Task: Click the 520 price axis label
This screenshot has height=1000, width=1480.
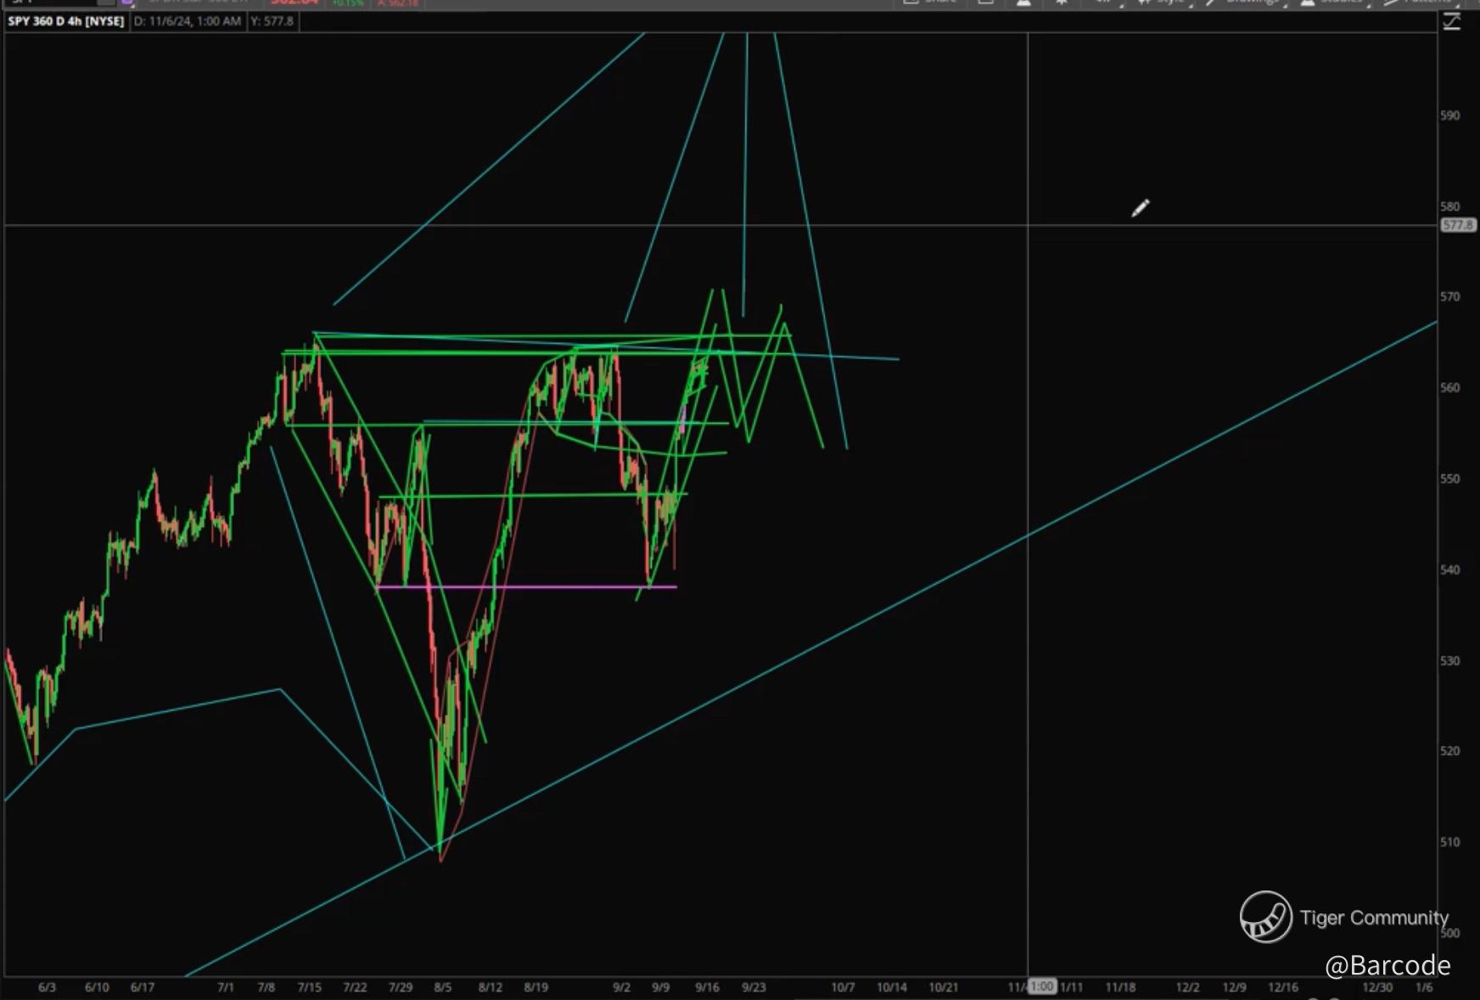Action: pyautogui.click(x=1450, y=751)
